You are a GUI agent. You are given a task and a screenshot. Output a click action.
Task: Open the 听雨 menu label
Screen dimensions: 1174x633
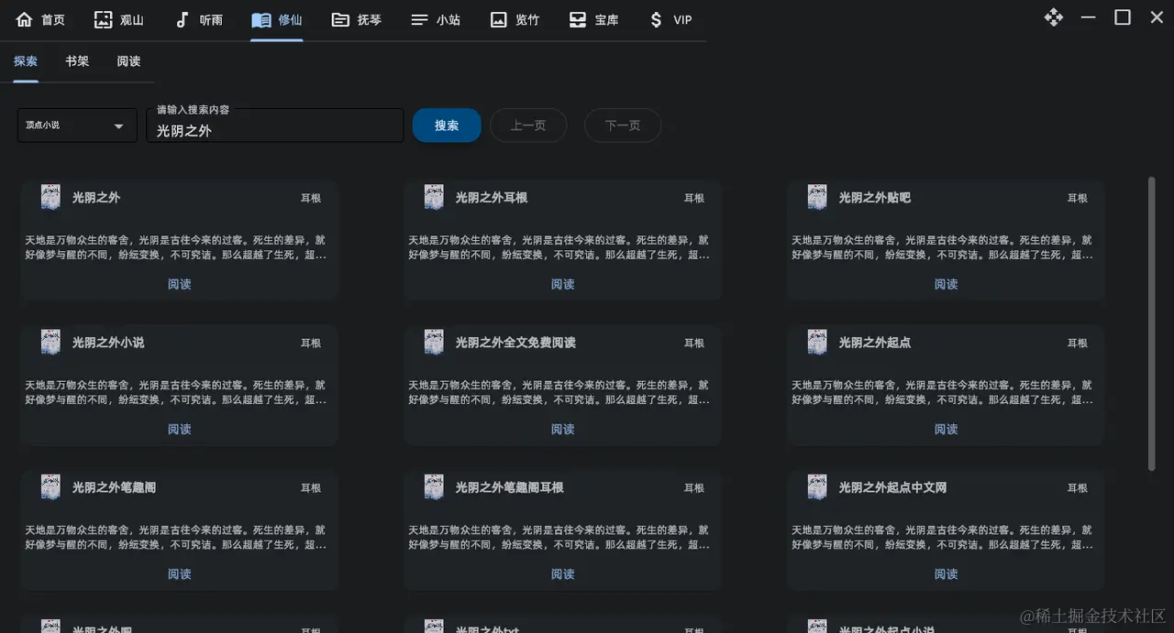point(211,19)
